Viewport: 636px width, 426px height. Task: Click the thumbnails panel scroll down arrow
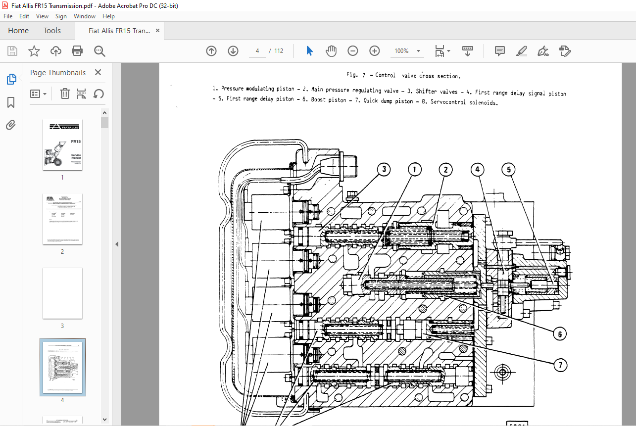pos(104,420)
